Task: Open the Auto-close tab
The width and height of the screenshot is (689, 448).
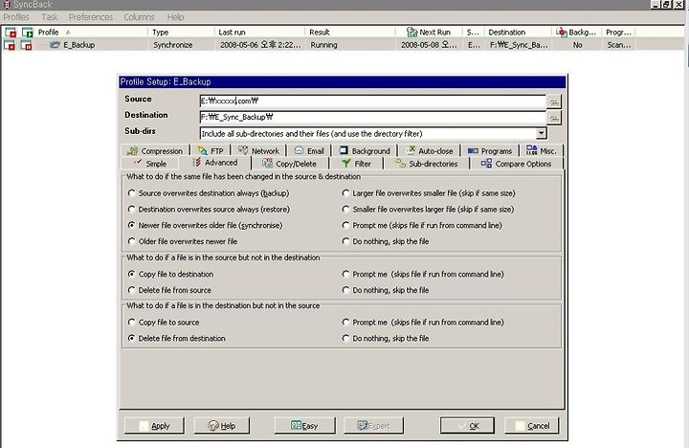Action: pos(430,151)
